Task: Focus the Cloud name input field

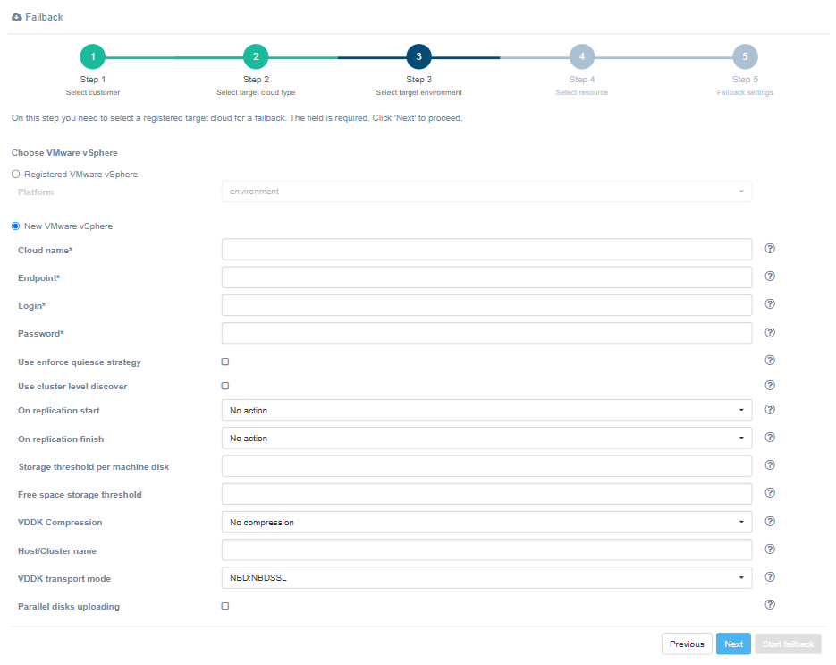Action: click(x=486, y=249)
